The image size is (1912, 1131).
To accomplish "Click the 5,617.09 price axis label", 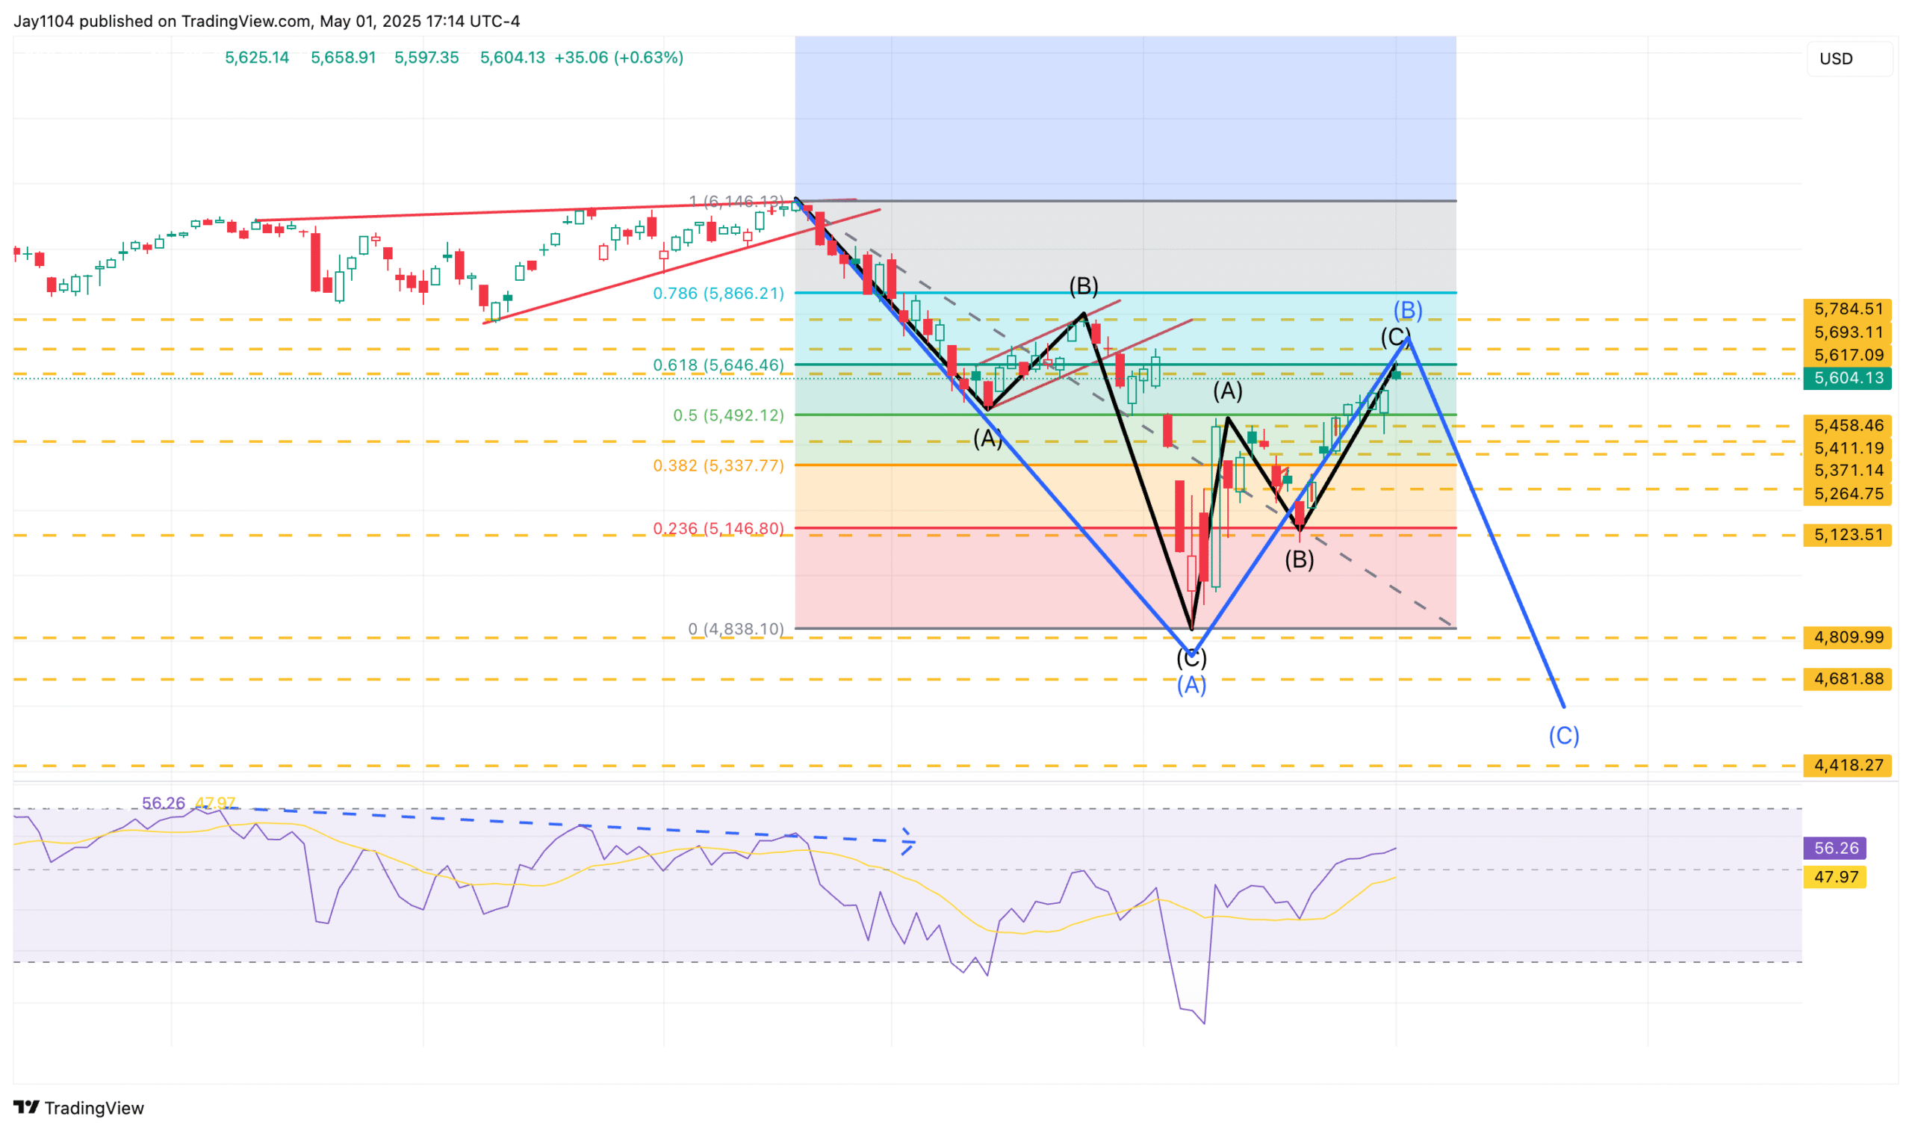I will click(x=1847, y=355).
